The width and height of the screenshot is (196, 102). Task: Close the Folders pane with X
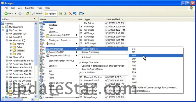tap(35, 19)
